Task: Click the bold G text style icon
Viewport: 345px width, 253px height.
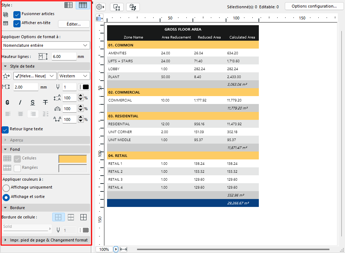Action: click(x=7, y=103)
